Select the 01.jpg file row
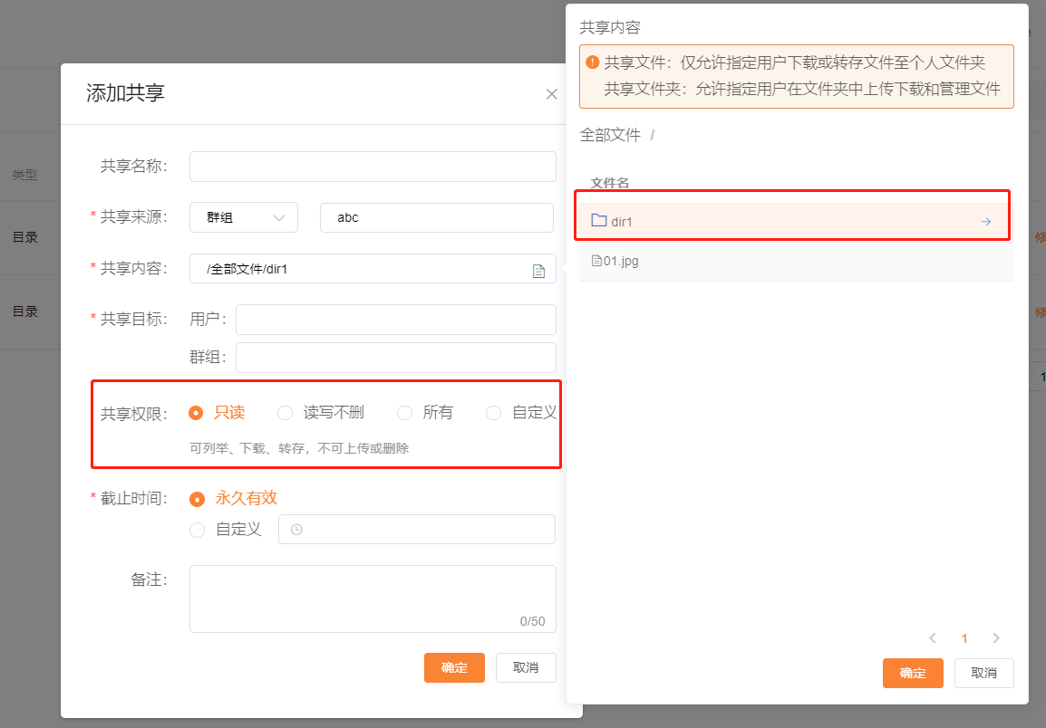 [x=797, y=262]
